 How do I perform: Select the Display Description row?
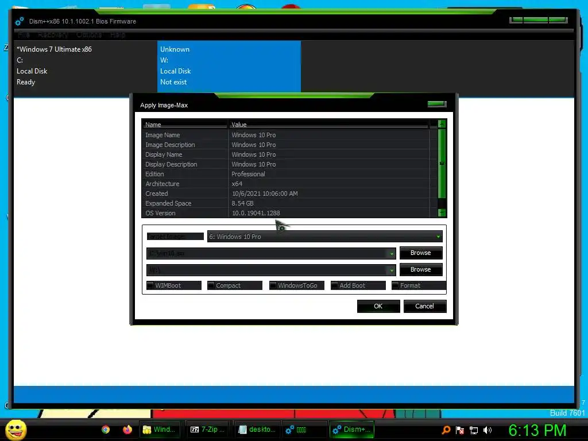pos(286,164)
